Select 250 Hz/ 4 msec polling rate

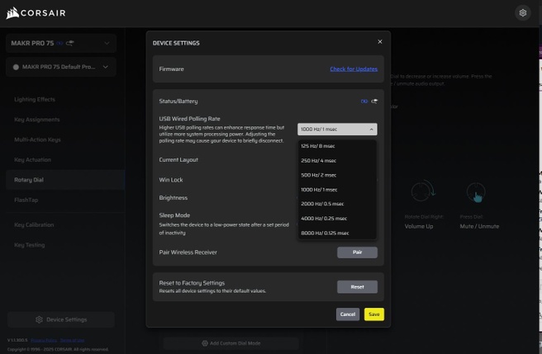[x=337, y=161]
